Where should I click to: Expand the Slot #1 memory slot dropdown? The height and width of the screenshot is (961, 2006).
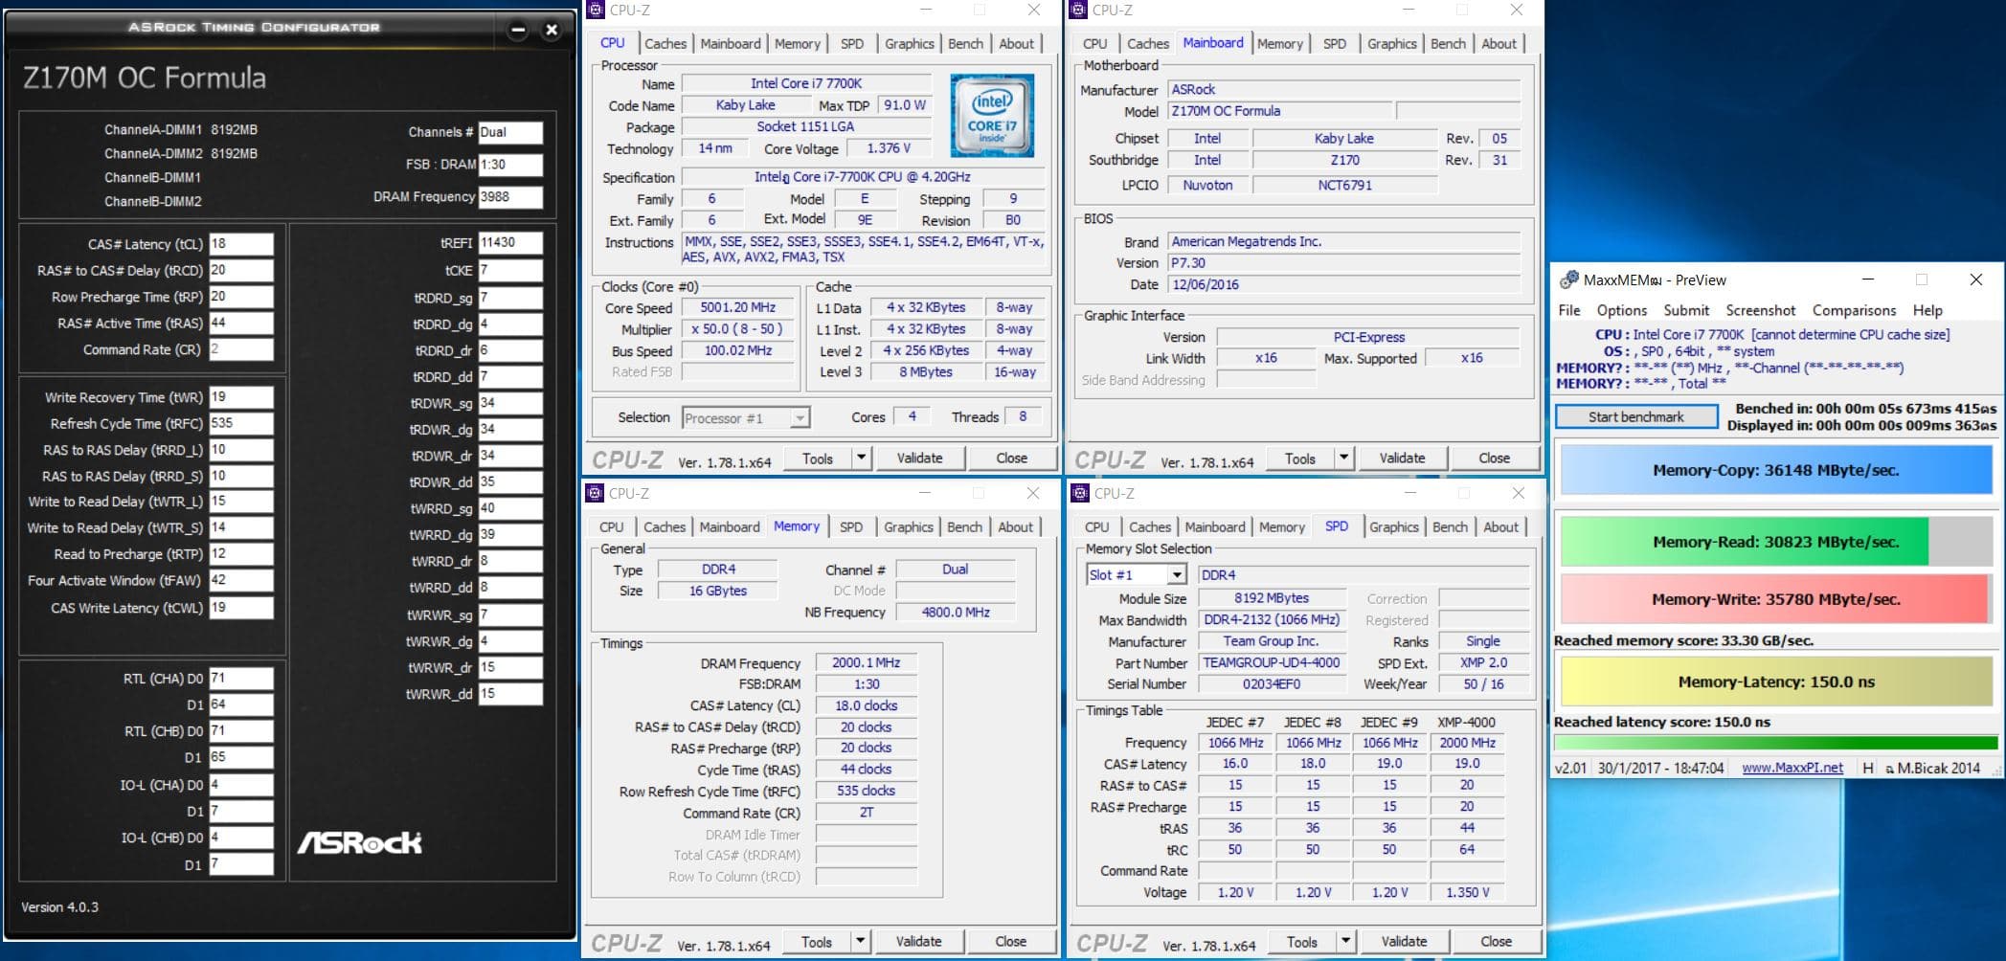1177,575
